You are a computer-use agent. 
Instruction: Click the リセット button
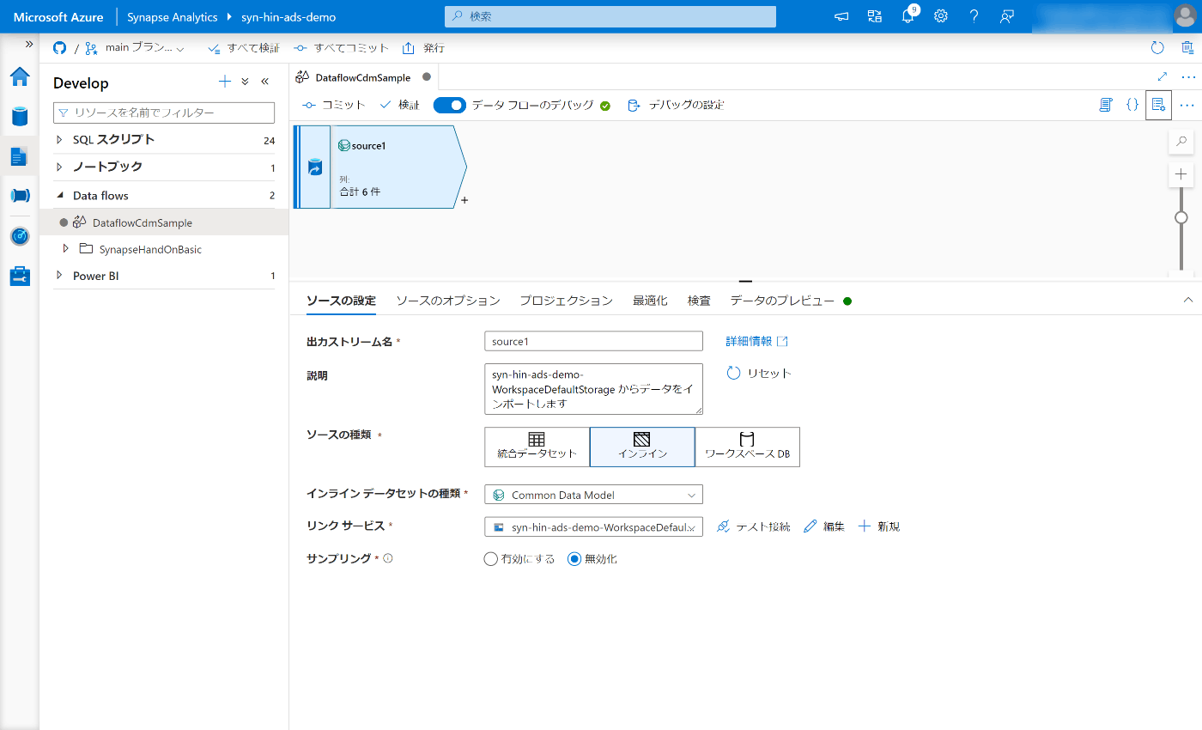pyautogui.click(x=759, y=374)
